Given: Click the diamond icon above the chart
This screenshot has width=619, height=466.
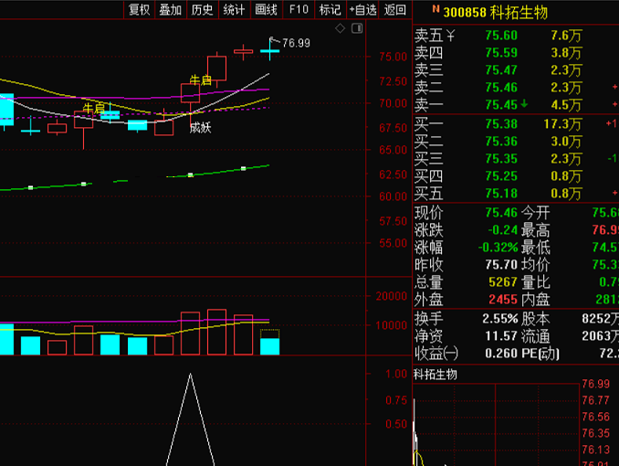Looking at the screenshot, I should pyautogui.click(x=340, y=28).
